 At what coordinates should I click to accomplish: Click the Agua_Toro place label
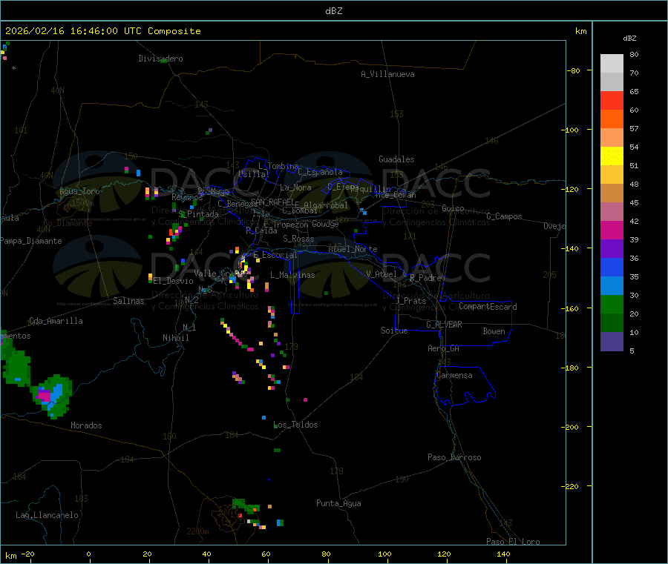79,191
